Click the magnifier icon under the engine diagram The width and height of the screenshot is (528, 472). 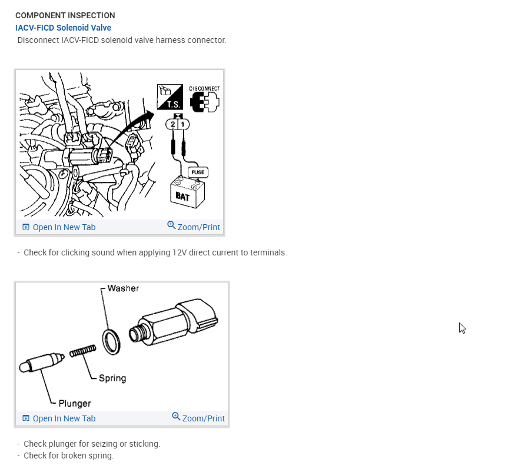point(171,225)
